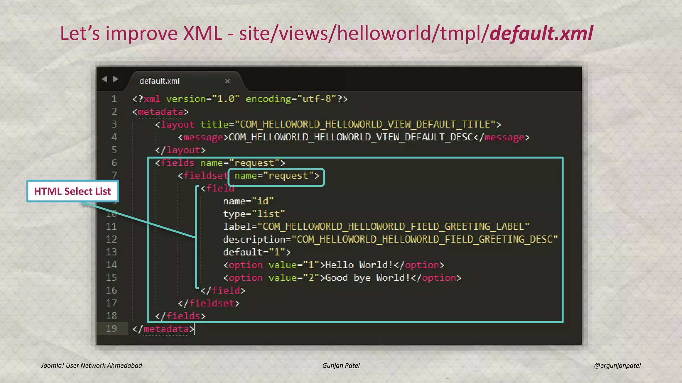Click default.xml in the slide title

541,33
